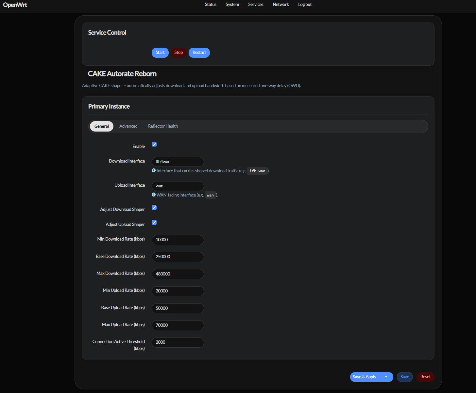Switch to the Reflector Health tab
The height and width of the screenshot is (393, 476).
point(163,126)
